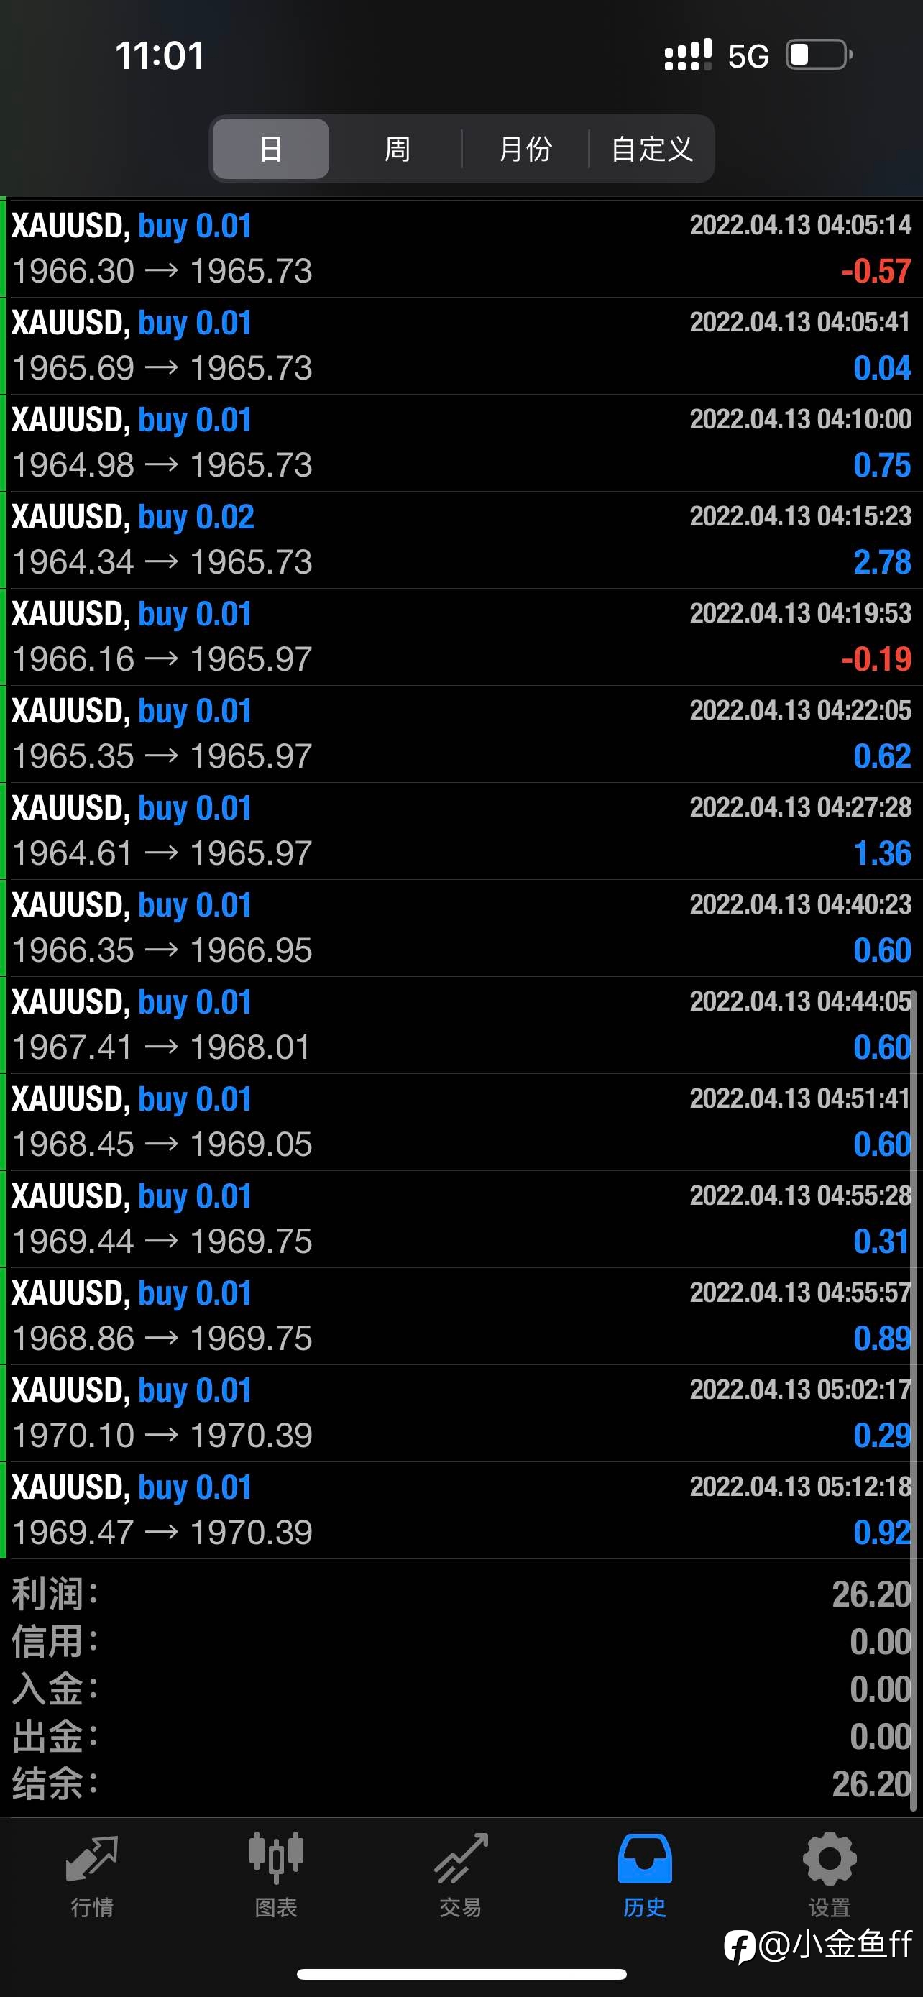The width and height of the screenshot is (923, 1997).
Task: Open the trade closed at 04:10:00
Action: tap(461, 443)
